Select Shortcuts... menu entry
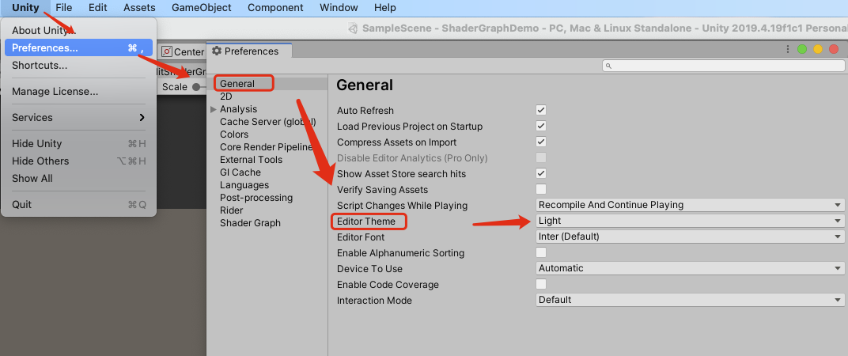The height and width of the screenshot is (356, 848). click(79, 66)
